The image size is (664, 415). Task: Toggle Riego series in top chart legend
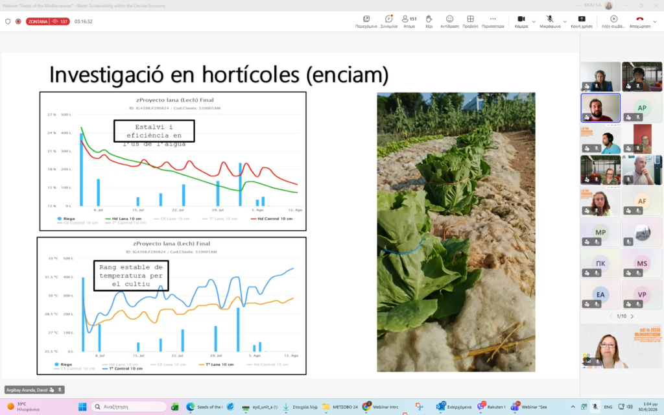[65, 219]
